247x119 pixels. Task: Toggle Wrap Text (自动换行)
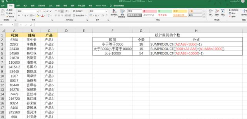point(78,11)
